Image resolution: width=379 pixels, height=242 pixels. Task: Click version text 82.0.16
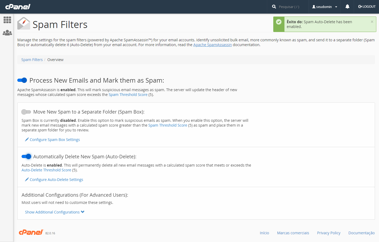pyautogui.click(x=50, y=233)
